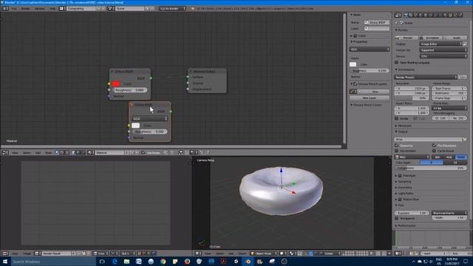Click the node editor type icon in its header
473x266 pixels.
click(x=5, y=153)
